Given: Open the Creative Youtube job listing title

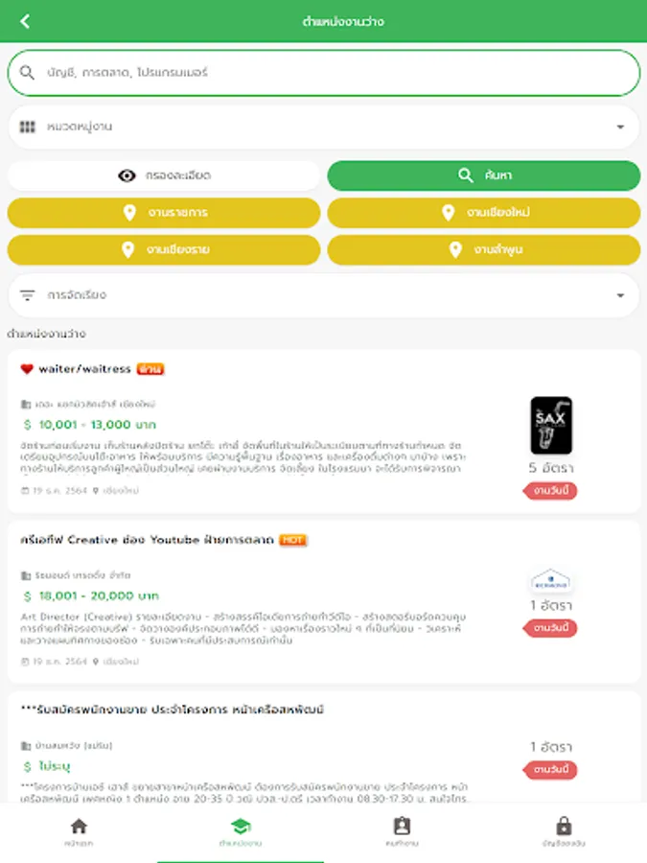Looking at the screenshot, I should click(x=149, y=540).
